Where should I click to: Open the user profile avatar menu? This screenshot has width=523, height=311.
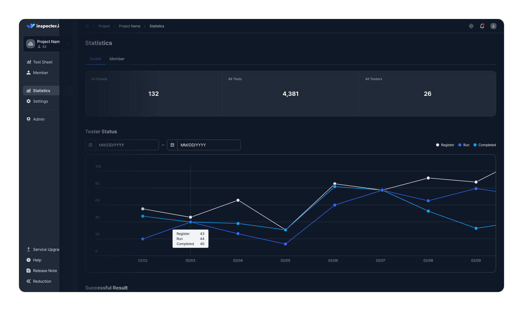point(493,26)
